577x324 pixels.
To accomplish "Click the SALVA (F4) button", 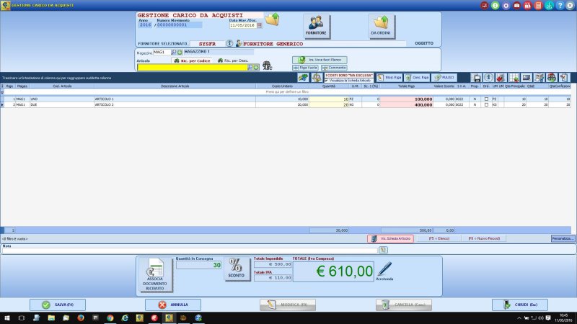I will (58, 305).
